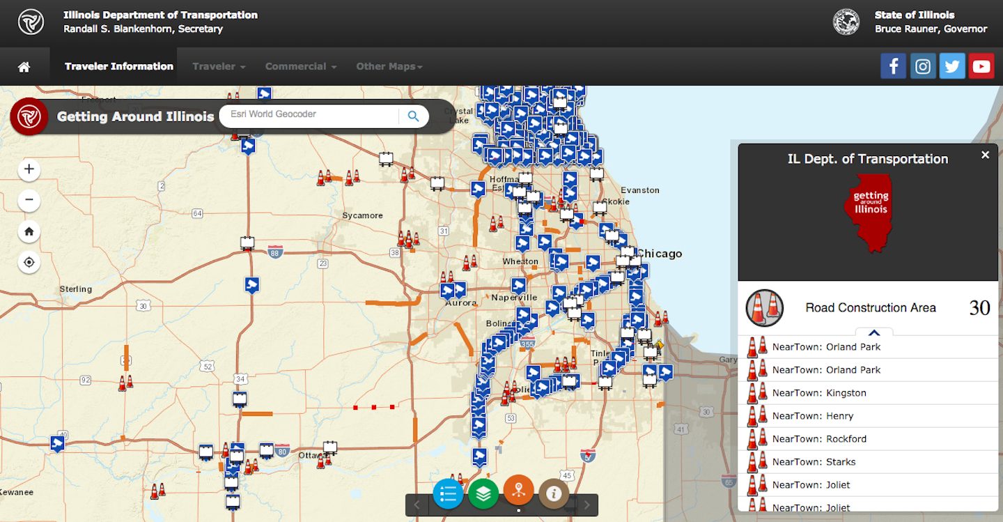The width and height of the screenshot is (1003, 522).
Task: Click the Esri World Geocoder search field
Action: tap(313, 116)
